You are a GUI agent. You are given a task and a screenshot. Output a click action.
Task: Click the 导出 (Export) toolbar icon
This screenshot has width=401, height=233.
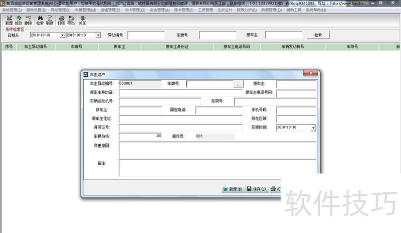coord(71,20)
